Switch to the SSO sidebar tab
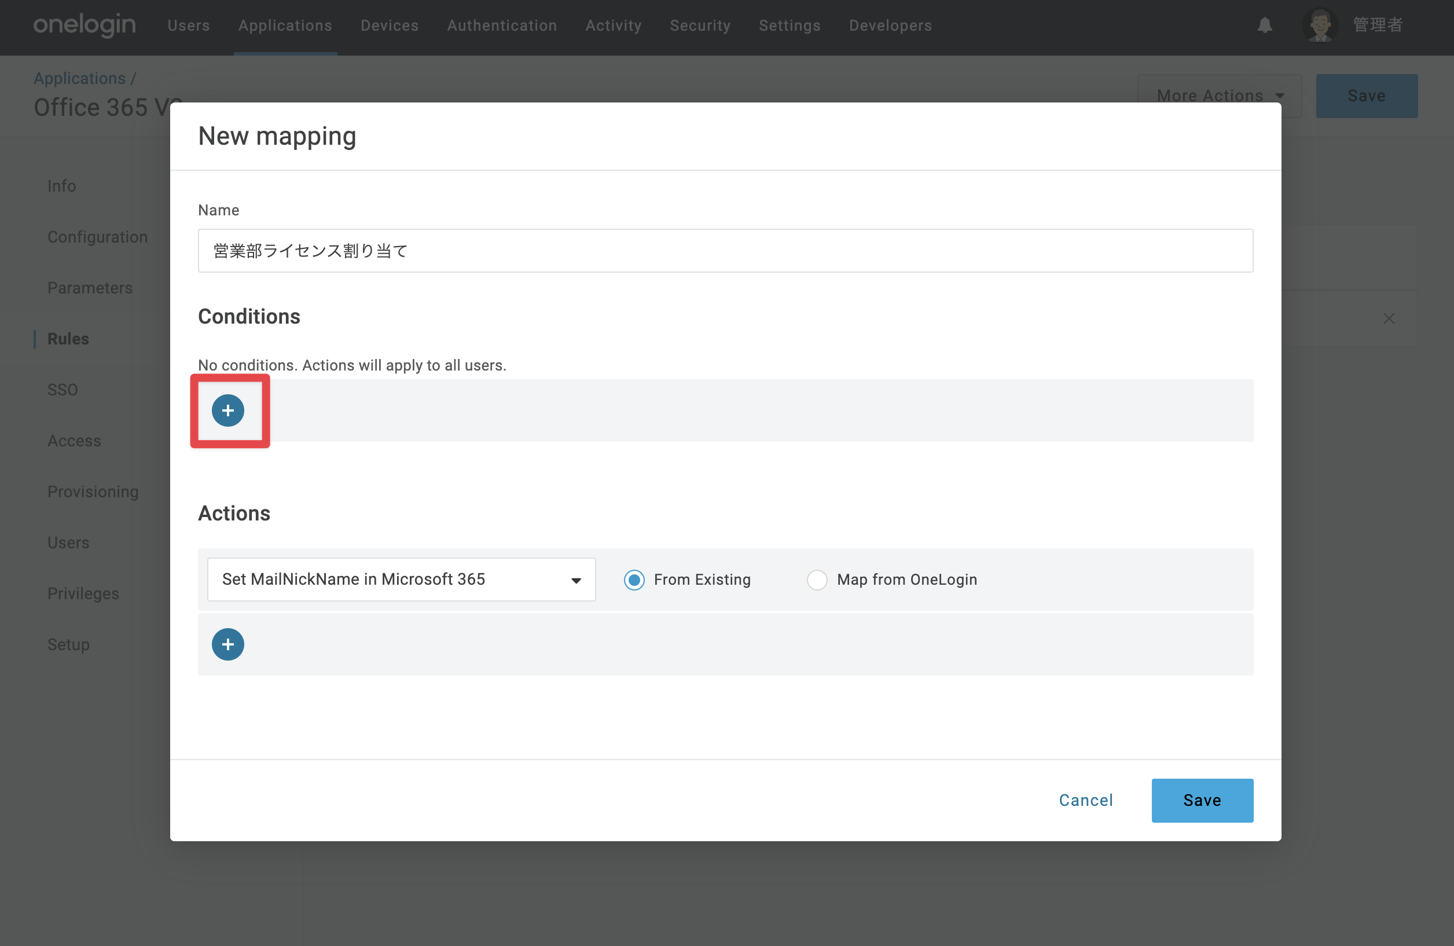Screen dimensions: 1454x946 63,389
